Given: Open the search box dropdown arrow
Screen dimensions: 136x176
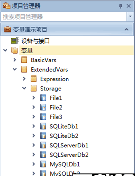Looking at the screenshot, I should (x=130, y=17).
